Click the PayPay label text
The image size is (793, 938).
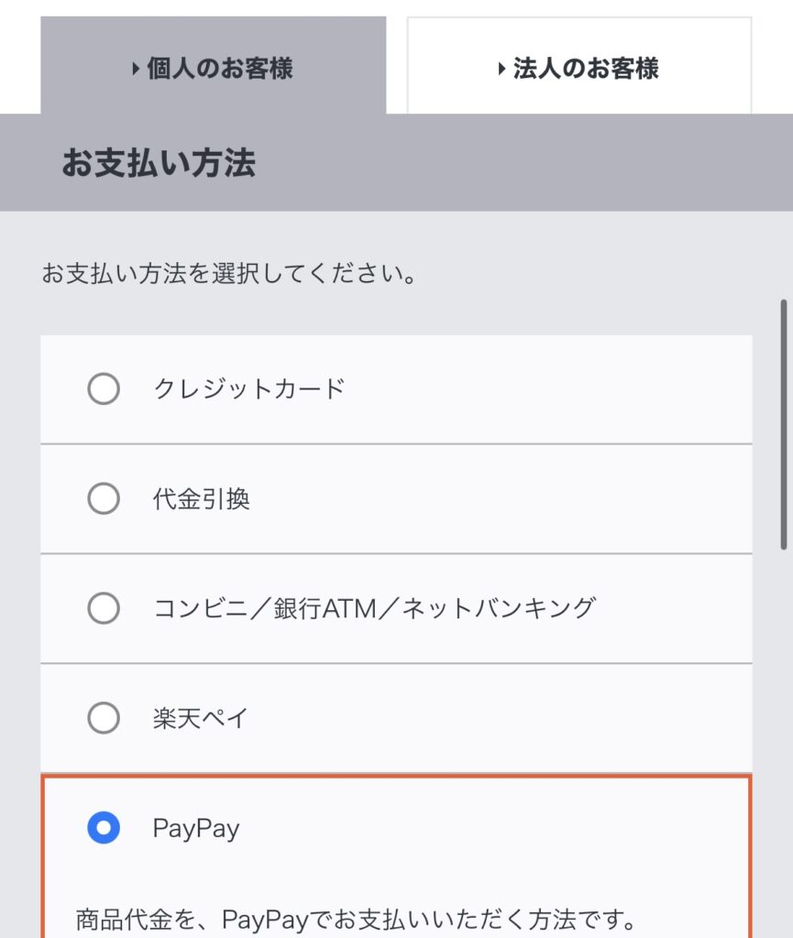pos(195,829)
